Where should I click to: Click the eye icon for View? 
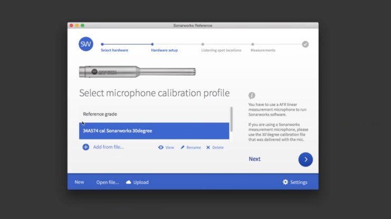tap(161, 147)
